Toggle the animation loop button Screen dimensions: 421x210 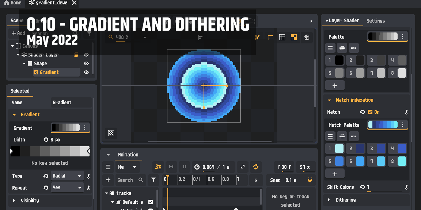[255, 167]
